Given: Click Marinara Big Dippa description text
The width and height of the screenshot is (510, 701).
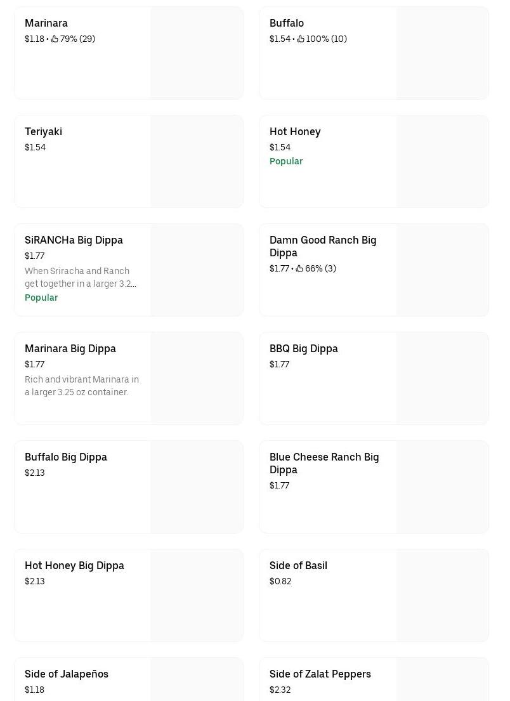Looking at the screenshot, I should click(x=81, y=386).
